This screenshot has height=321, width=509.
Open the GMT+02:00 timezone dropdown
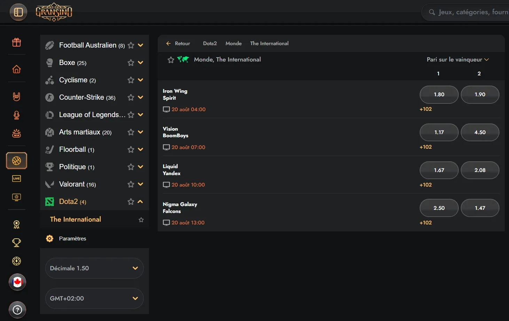94,298
